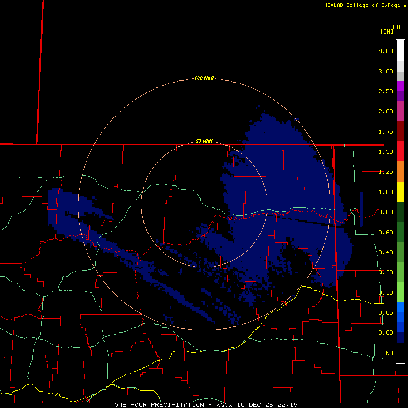Select the 2.00 legend value

coord(386,112)
